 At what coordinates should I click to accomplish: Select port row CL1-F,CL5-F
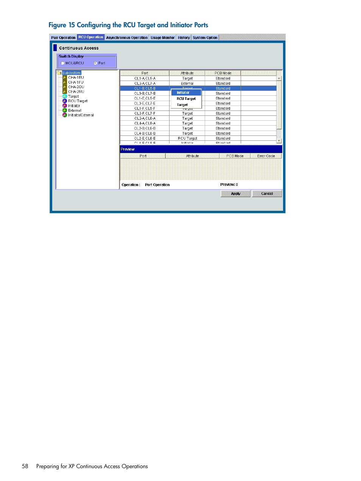(198, 108)
